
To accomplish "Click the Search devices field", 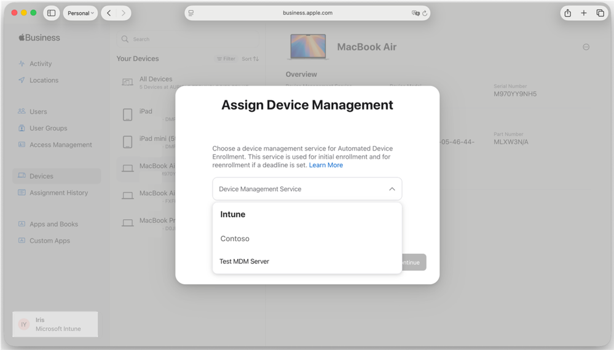I will pyautogui.click(x=188, y=39).
